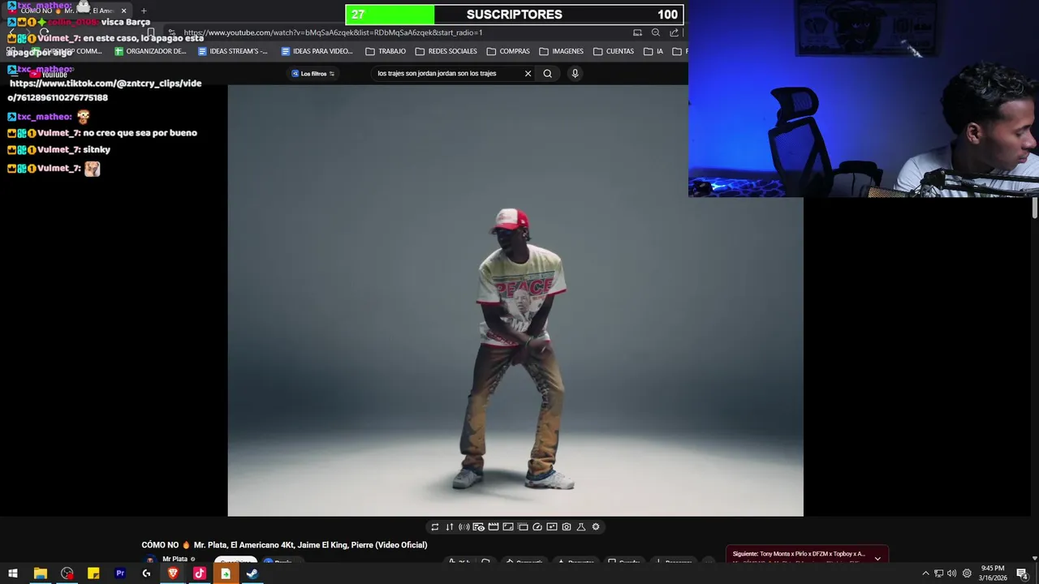Viewport: 1039px width, 584px height.
Task: Open the playback speed gauge icon
Action: [537, 527]
